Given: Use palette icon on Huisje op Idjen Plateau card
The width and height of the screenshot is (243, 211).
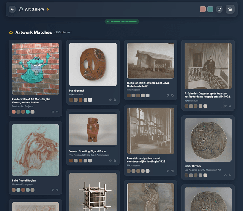Looking at the screenshot, I should tap(168, 95).
